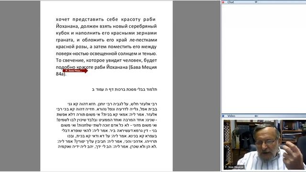Image resolution: width=306 pixels, height=172 pixels.
Task: Click the presenter name label on the video
Action: click(x=234, y=167)
